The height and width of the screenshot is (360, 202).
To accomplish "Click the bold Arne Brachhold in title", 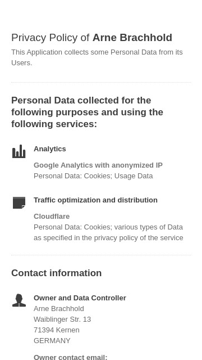I will pos(132,38).
